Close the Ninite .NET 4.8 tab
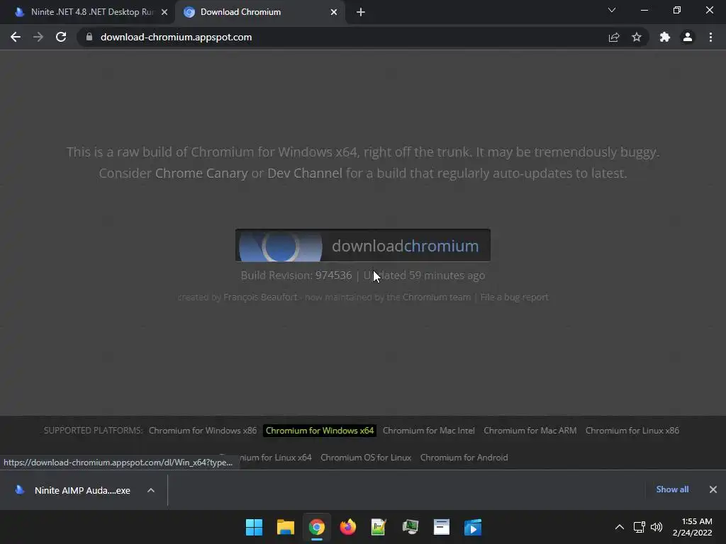This screenshot has width=726, height=544. pyautogui.click(x=164, y=12)
